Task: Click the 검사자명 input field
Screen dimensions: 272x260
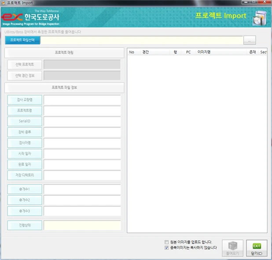Action: tap(82, 143)
